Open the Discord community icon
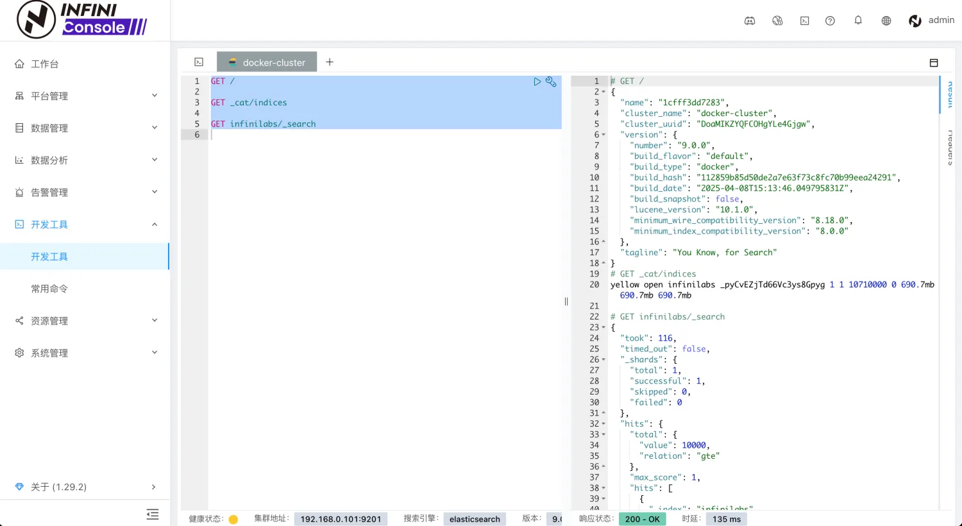962x526 pixels. pos(749,21)
